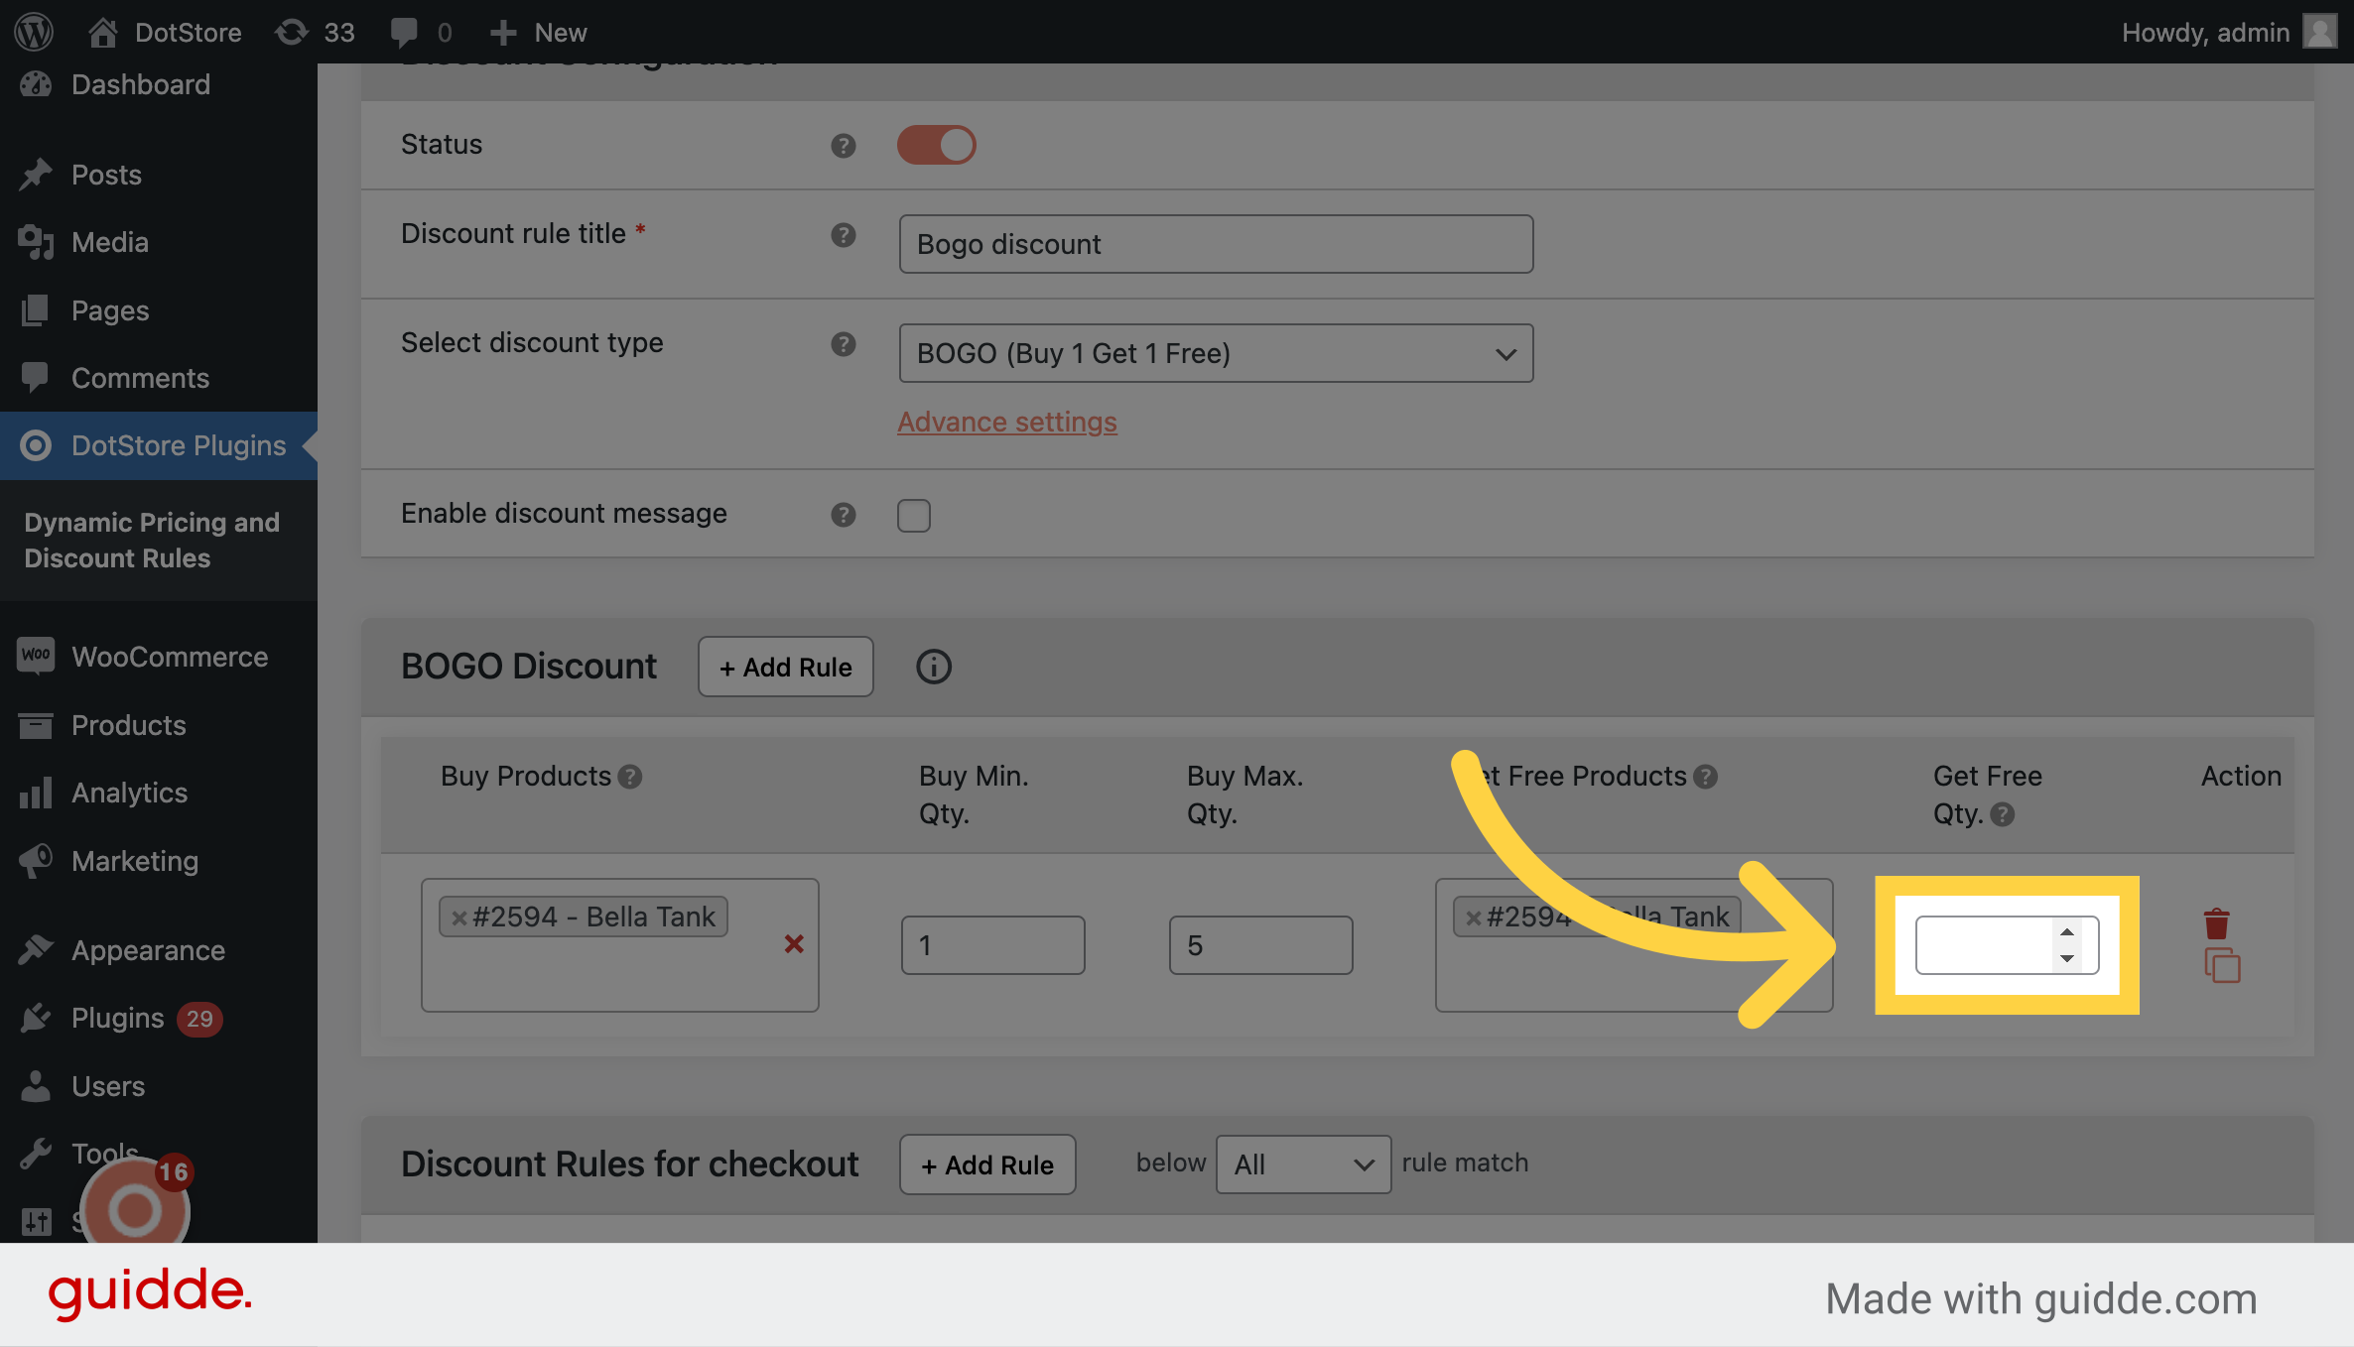2354x1347 pixels.
Task: Duplicate the BOGO rule with copy icon
Action: coord(2222,965)
